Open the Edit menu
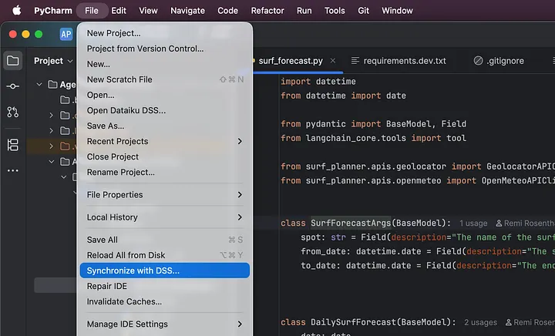 coord(119,11)
